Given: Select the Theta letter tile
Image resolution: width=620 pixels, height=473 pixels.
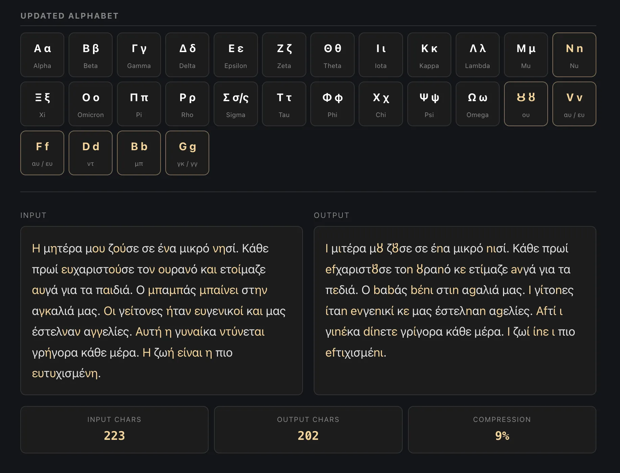Looking at the screenshot, I should (332, 55).
